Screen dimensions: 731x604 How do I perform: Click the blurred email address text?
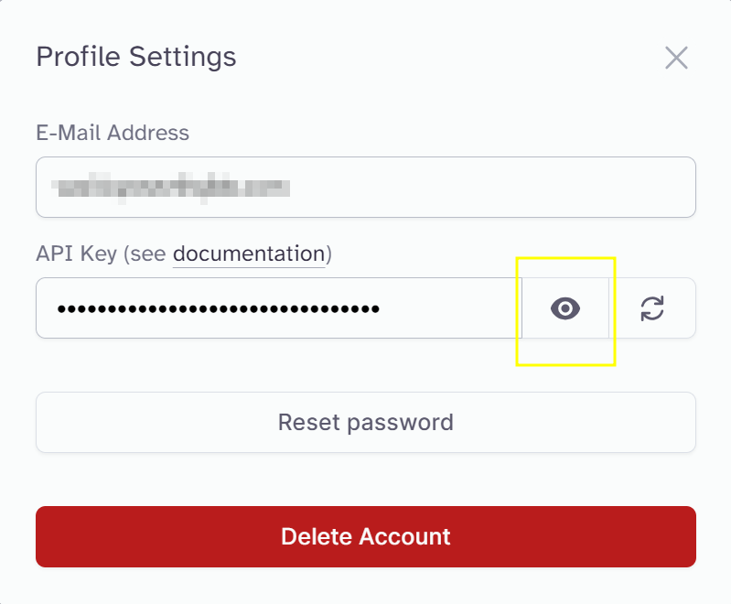coord(172,189)
